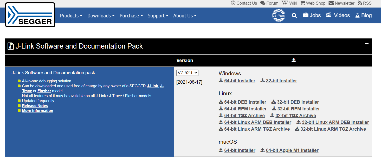Click the download icon in table header
The width and height of the screenshot is (381, 160).
[x=294, y=60]
